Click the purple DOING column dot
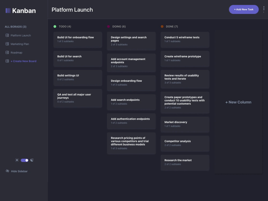Screen dimensions: 268x201 108,27
